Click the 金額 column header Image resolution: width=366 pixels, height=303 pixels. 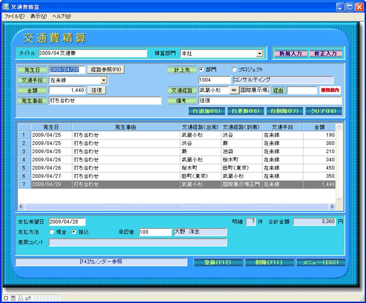coord(319,127)
